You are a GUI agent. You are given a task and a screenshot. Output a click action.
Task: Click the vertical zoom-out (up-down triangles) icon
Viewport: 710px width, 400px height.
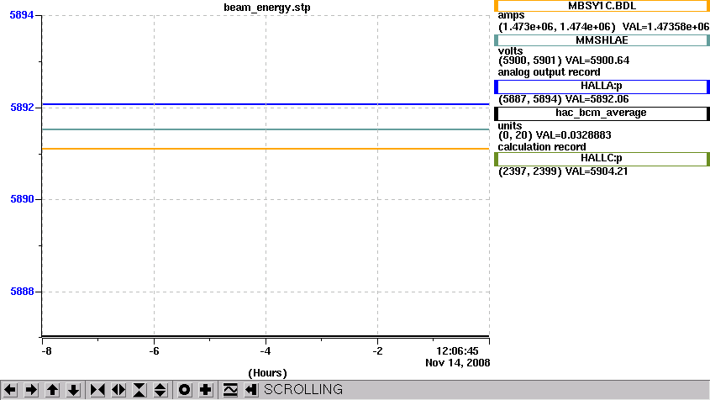click(x=160, y=390)
